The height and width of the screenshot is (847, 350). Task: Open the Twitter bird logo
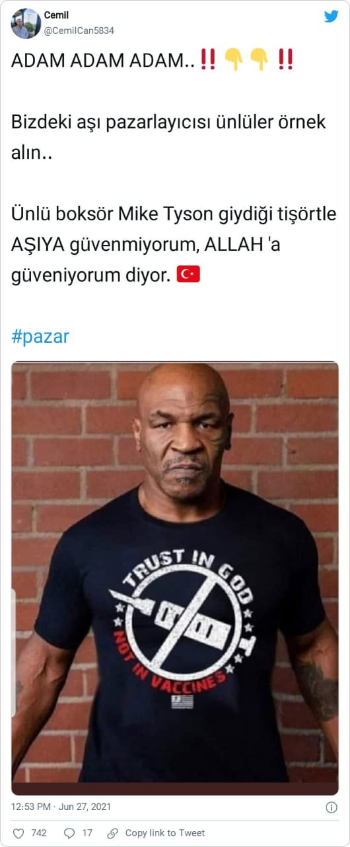coord(331,17)
